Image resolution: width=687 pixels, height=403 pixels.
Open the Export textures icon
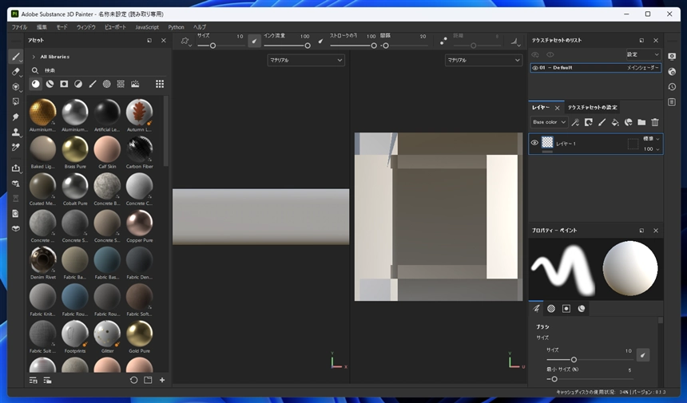15,168
